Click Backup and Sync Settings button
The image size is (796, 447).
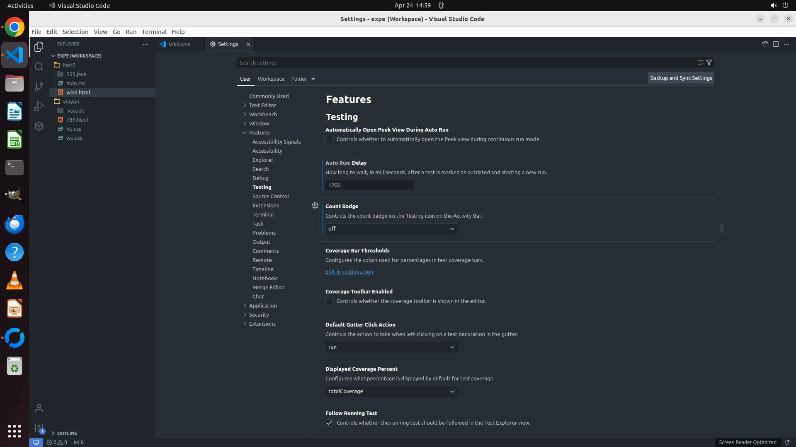[x=681, y=78]
